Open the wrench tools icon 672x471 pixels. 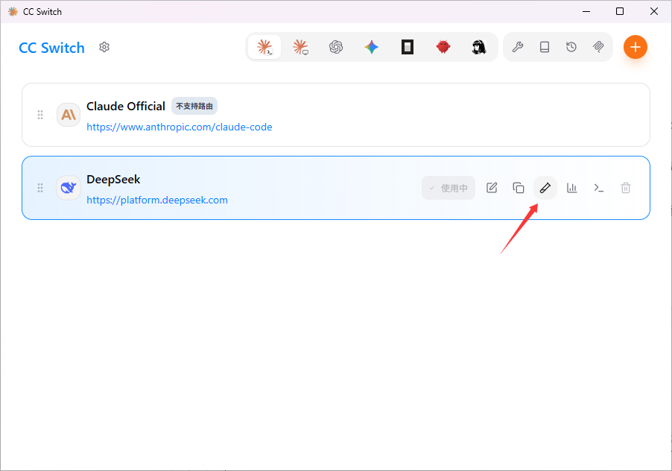coord(518,47)
